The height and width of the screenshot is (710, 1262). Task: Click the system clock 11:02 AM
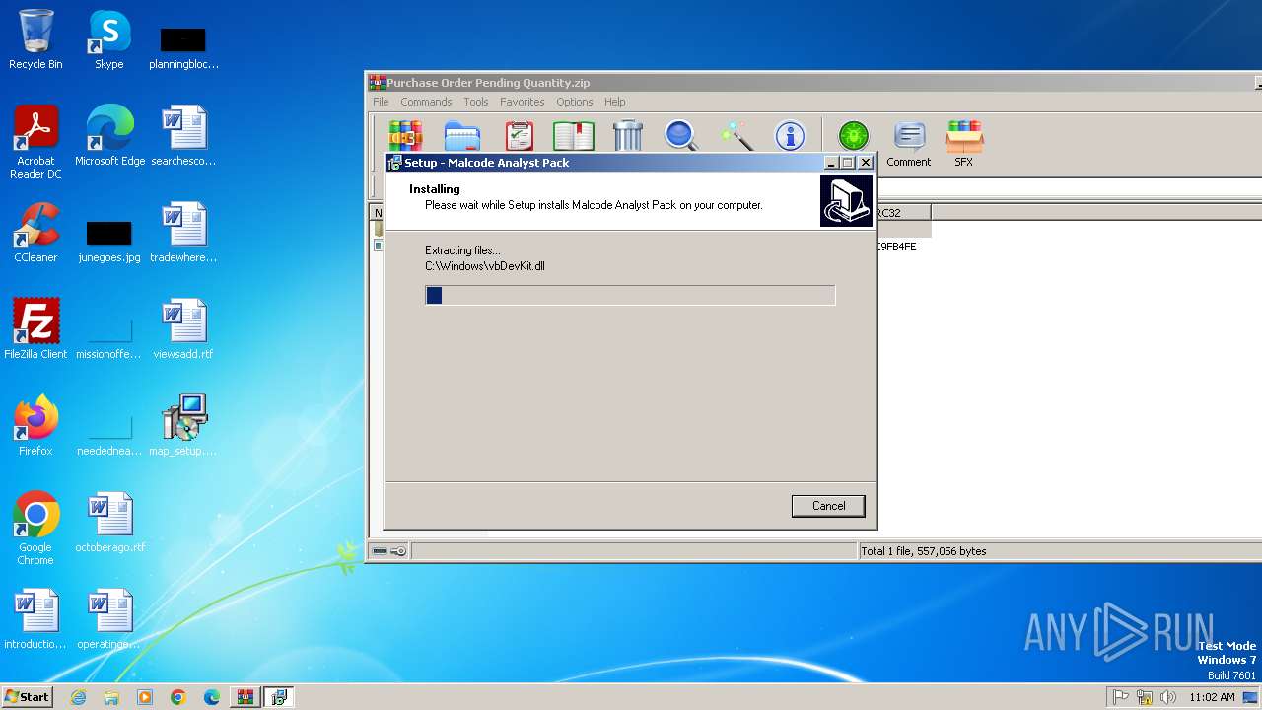(1212, 697)
